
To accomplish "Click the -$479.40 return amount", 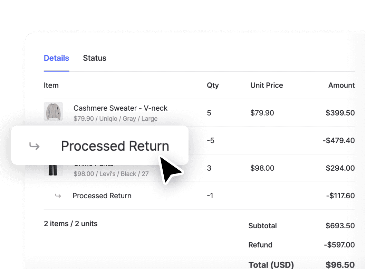I will [339, 141].
